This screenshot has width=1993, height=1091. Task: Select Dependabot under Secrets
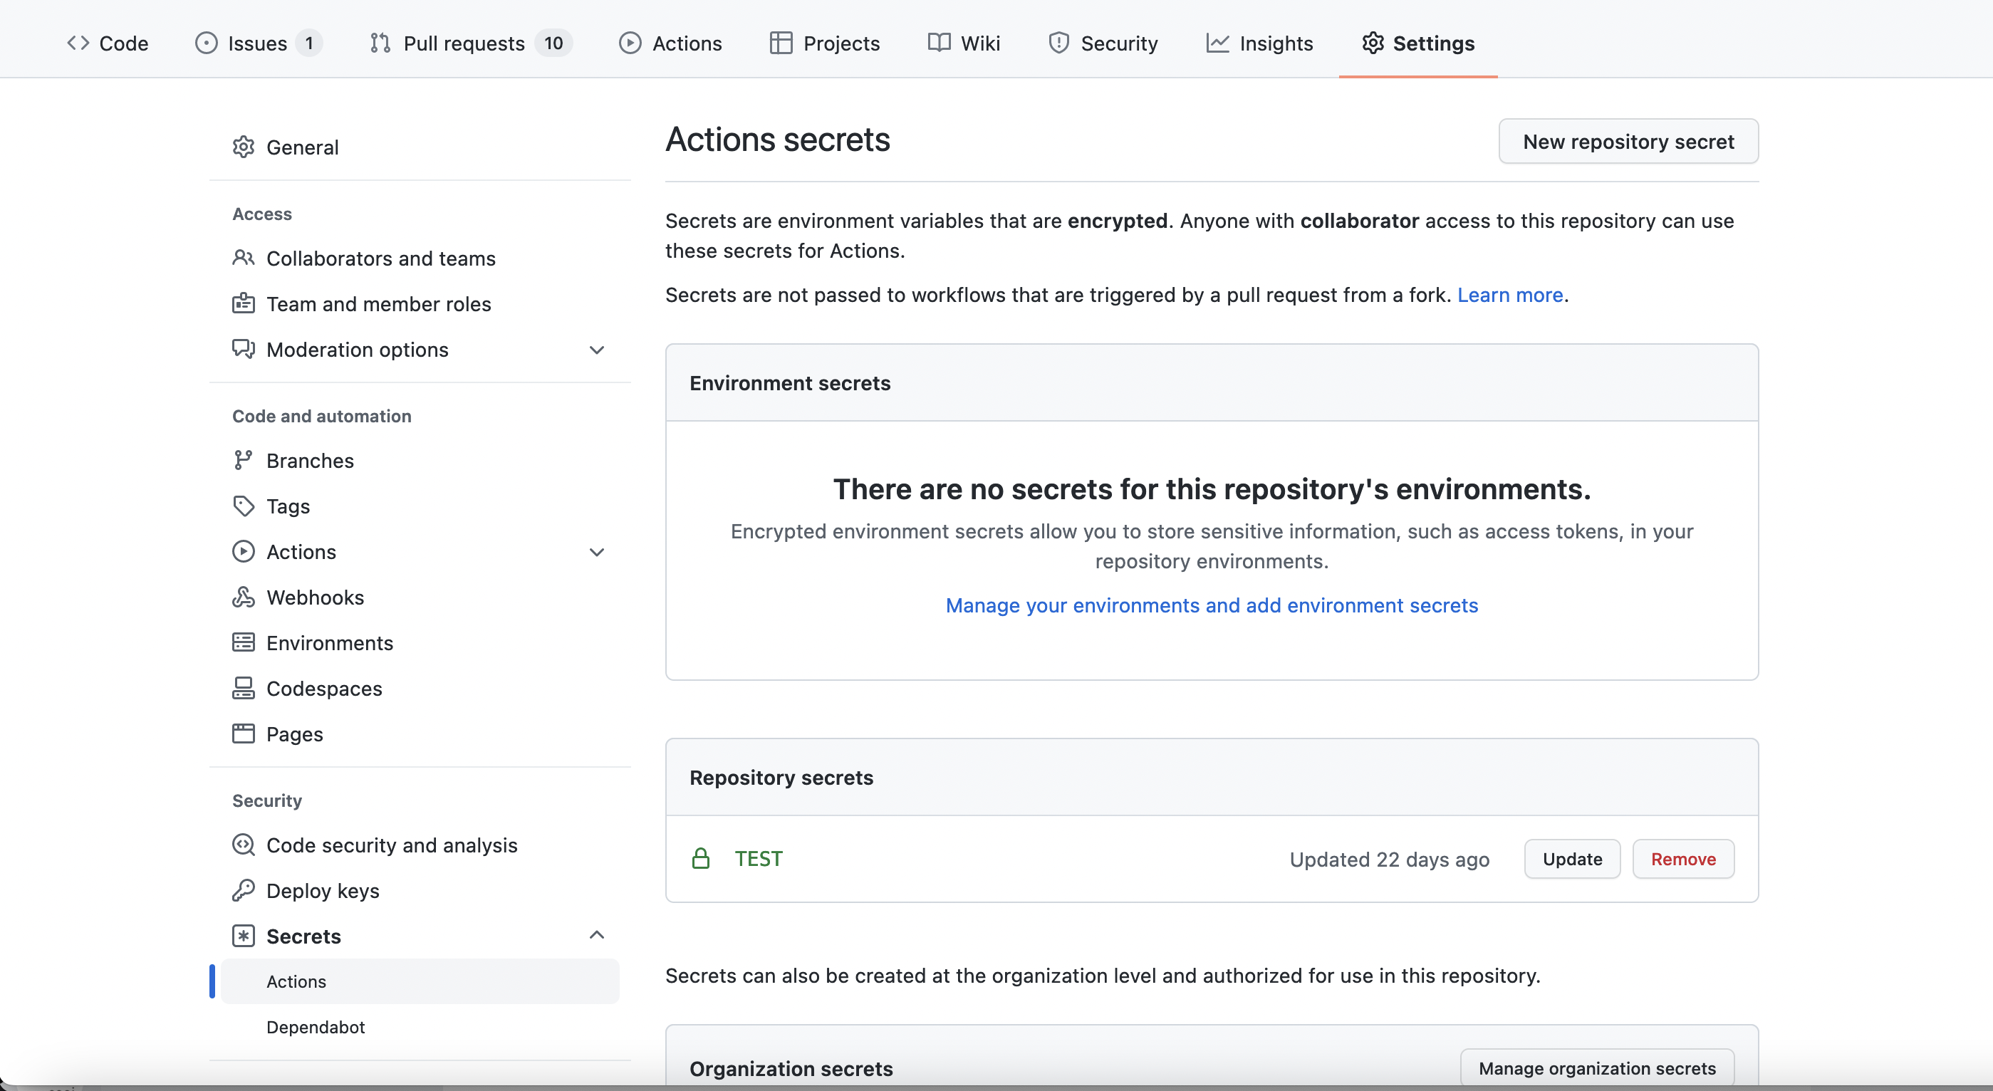pos(315,1027)
